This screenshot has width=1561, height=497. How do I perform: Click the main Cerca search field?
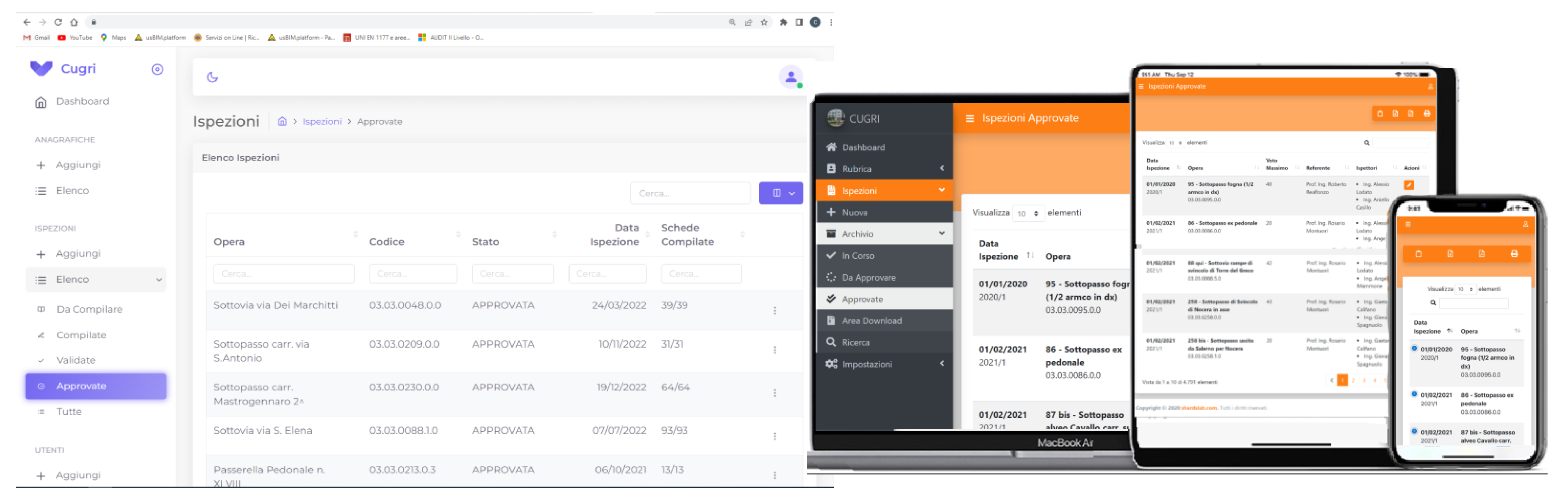coord(690,193)
